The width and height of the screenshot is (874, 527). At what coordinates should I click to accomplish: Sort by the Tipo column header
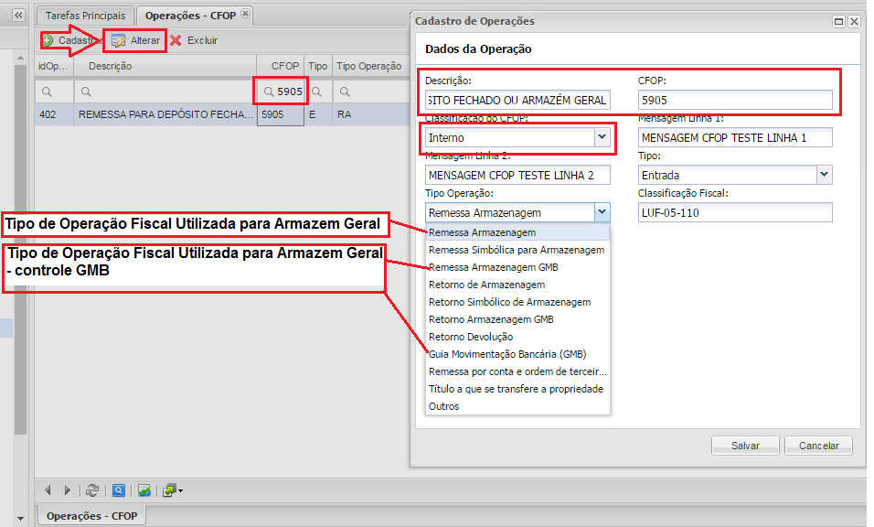click(x=318, y=66)
